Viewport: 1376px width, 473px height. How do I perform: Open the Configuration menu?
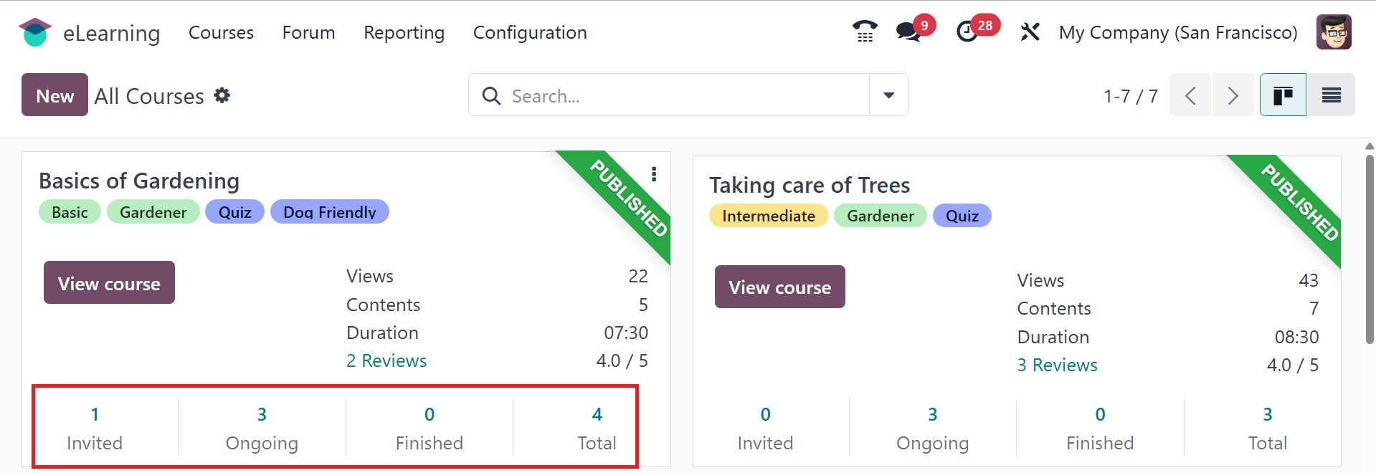530,32
